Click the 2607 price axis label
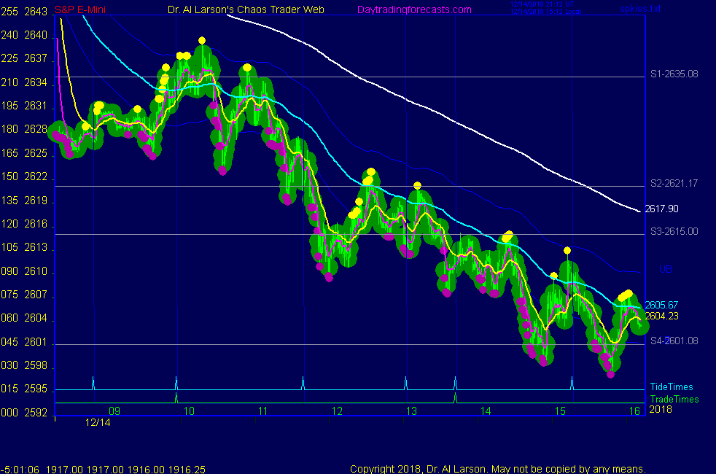The width and height of the screenshot is (716, 474). click(x=36, y=295)
